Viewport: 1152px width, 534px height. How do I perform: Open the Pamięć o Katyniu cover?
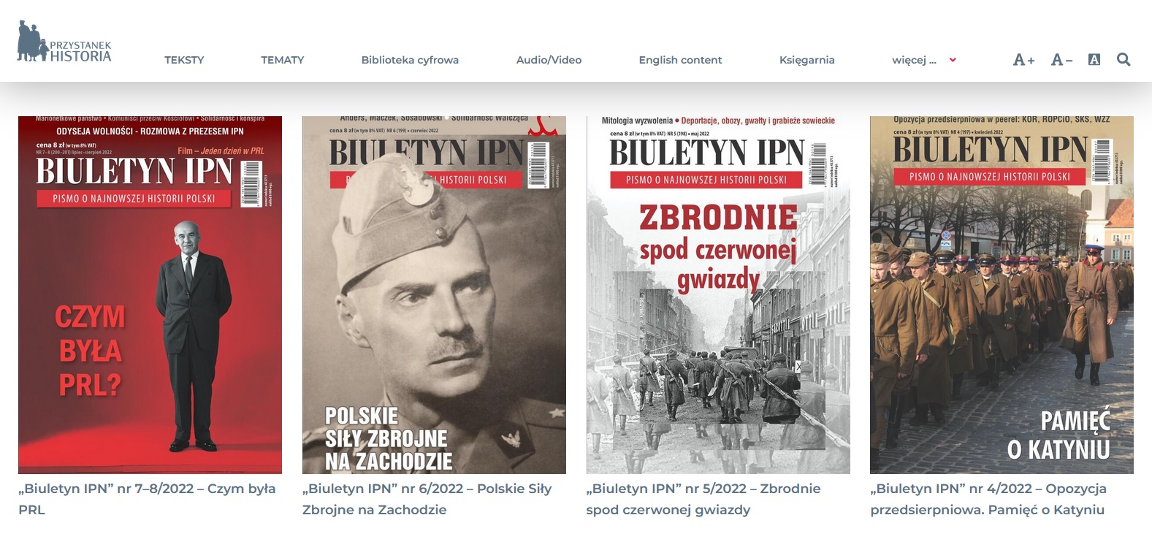[1002, 295]
